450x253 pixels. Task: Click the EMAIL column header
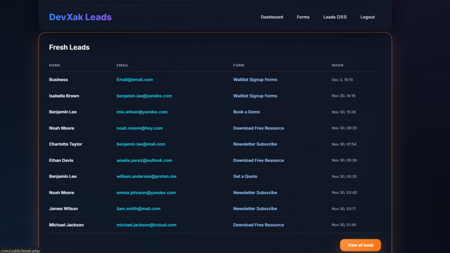tap(122, 65)
